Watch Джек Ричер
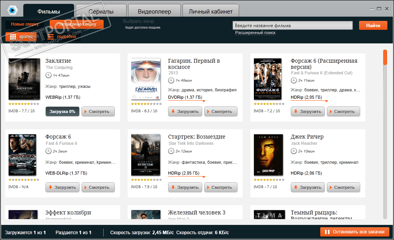This screenshot has width=394, height=240. pos(344,187)
